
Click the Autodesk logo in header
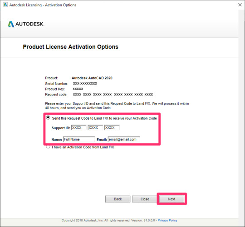(26, 24)
